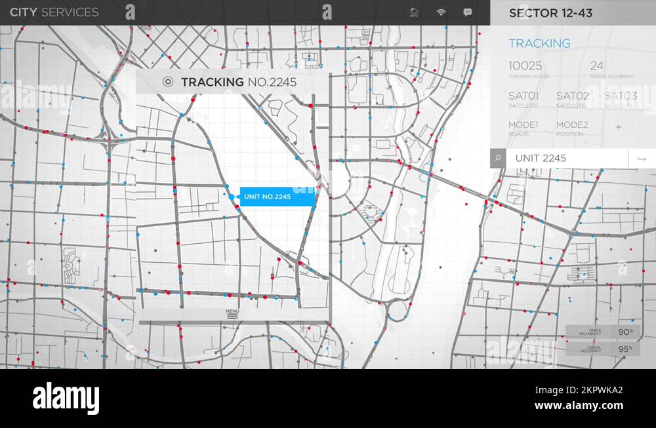Select the SAT01 satellite option
The height and width of the screenshot is (428, 656).
tap(523, 100)
